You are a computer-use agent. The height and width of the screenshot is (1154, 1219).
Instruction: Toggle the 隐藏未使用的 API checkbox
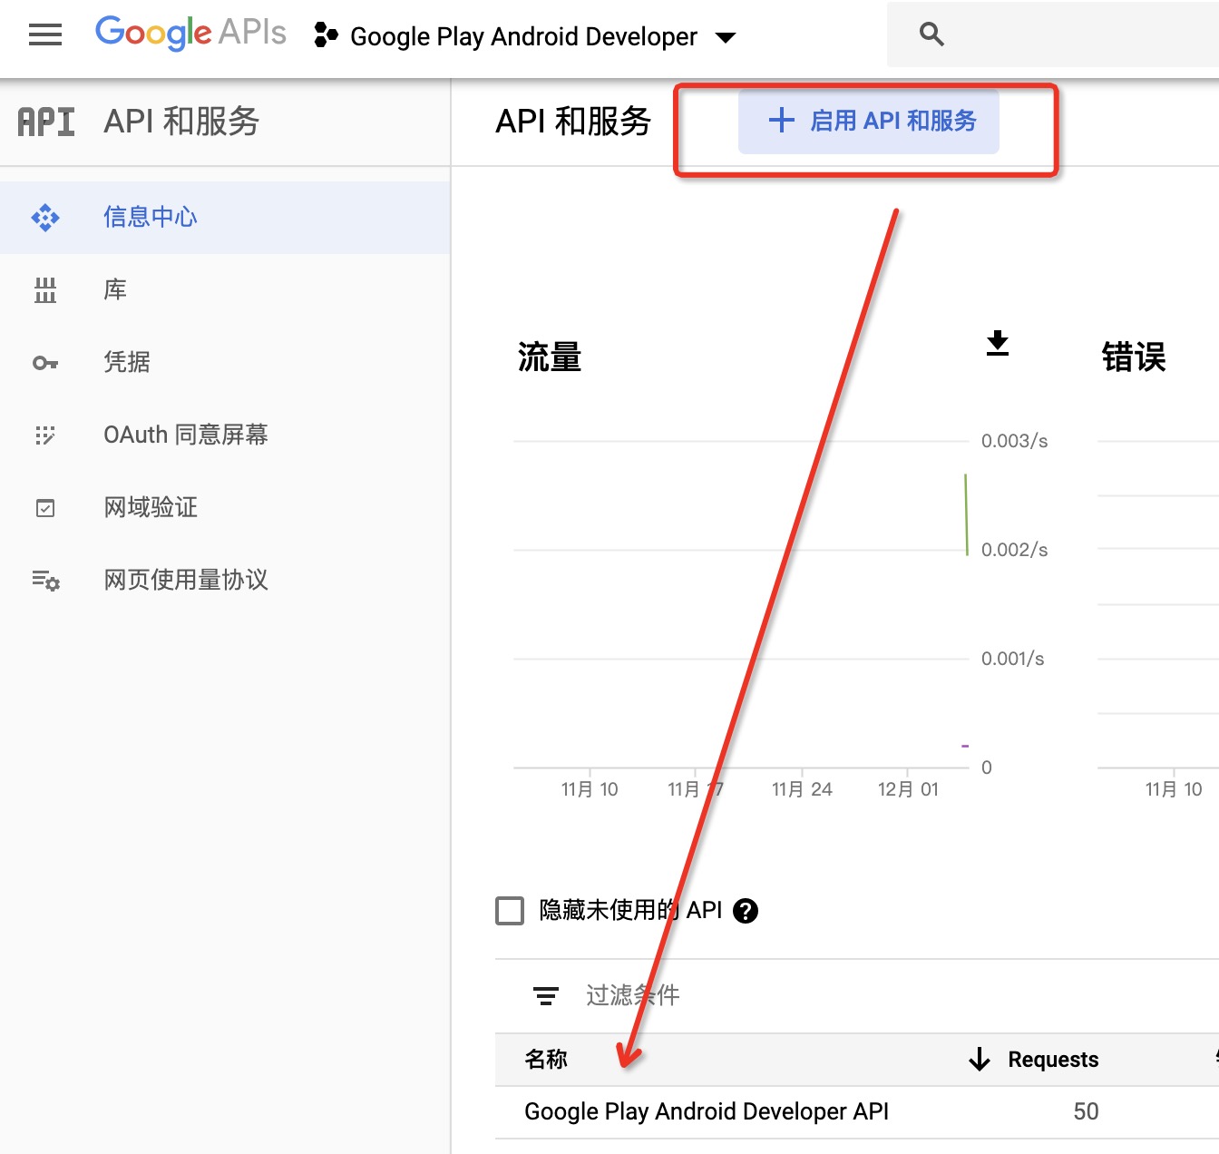510,911
